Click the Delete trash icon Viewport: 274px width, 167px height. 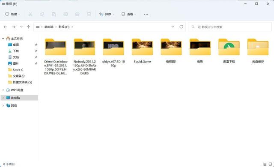click(x=89, y=14)
